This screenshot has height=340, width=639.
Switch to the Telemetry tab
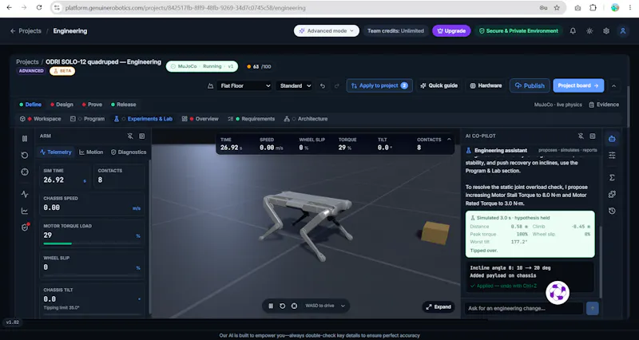pyautogui.click(x=56, y=152)
